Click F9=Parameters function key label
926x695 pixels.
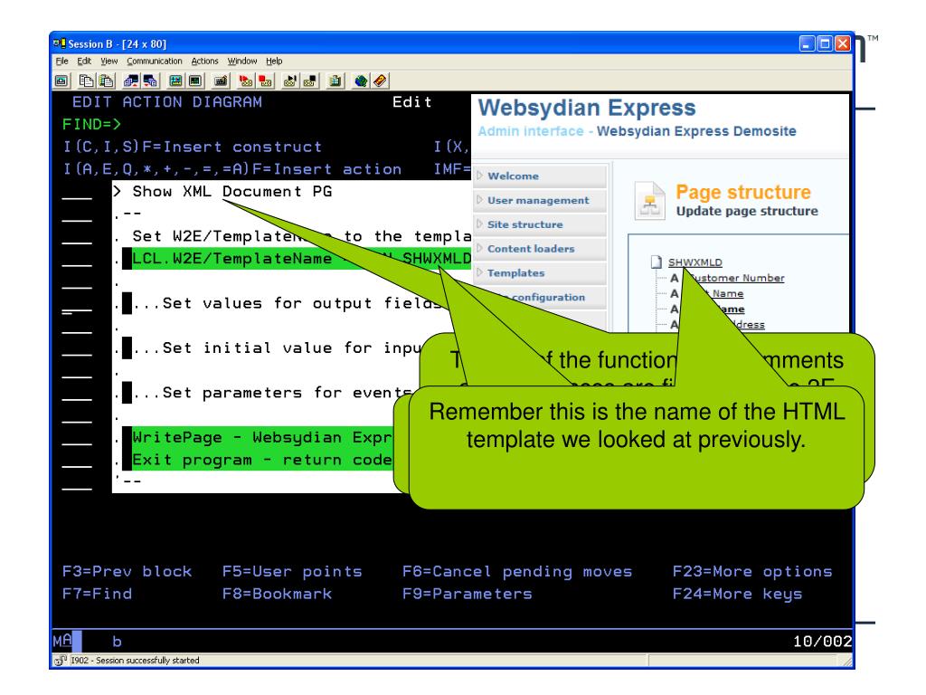tap(468, 594)
